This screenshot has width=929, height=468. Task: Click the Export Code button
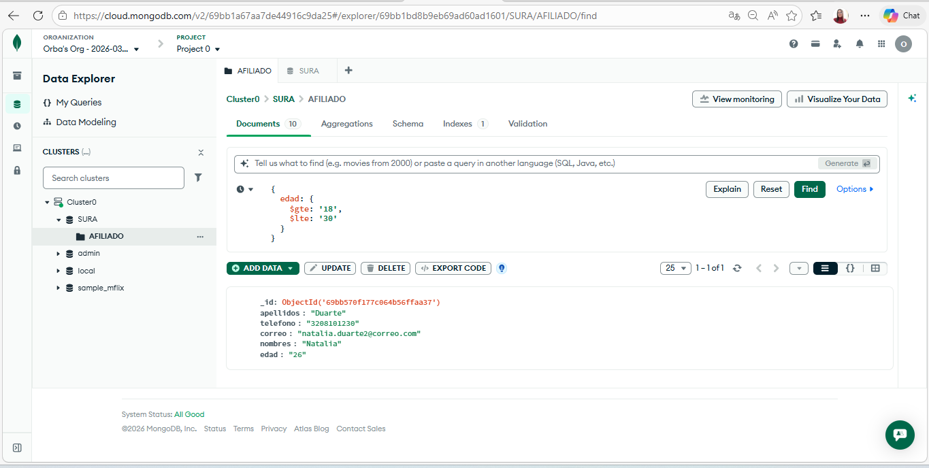coord(453,268)
